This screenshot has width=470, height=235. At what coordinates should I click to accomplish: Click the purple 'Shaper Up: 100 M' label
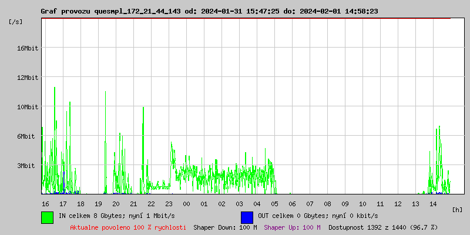[x=292, y=227]
